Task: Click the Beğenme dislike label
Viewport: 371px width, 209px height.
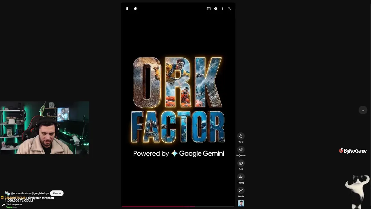Action: tap(241, 156)
